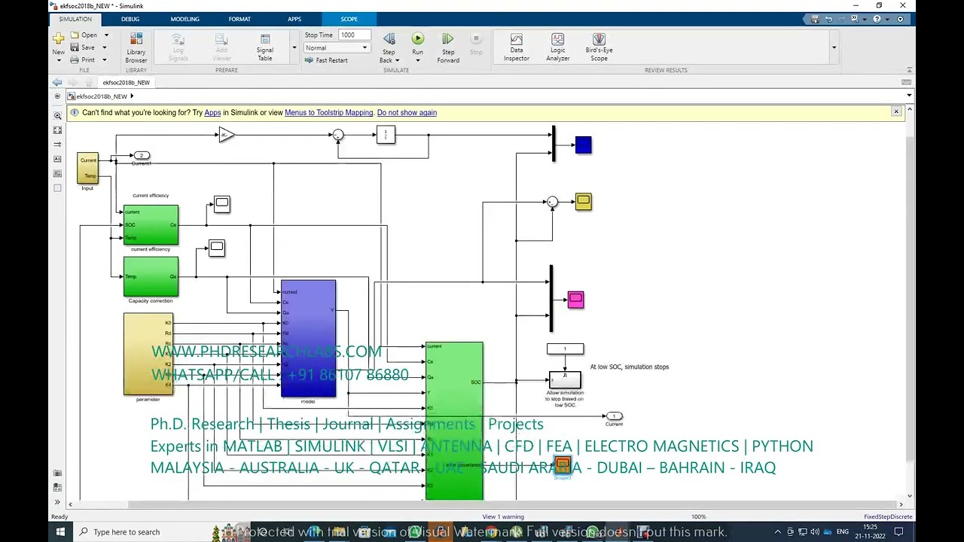Expand Run options arrow

(417, 60)
